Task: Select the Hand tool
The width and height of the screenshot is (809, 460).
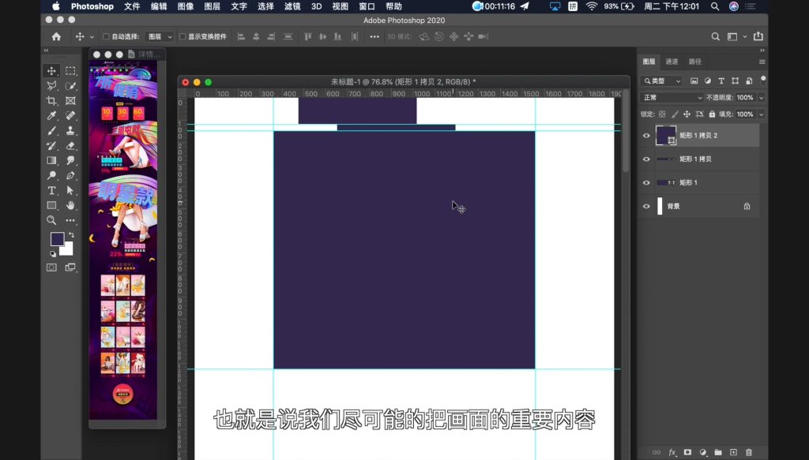Action: [x=70, y=206]
